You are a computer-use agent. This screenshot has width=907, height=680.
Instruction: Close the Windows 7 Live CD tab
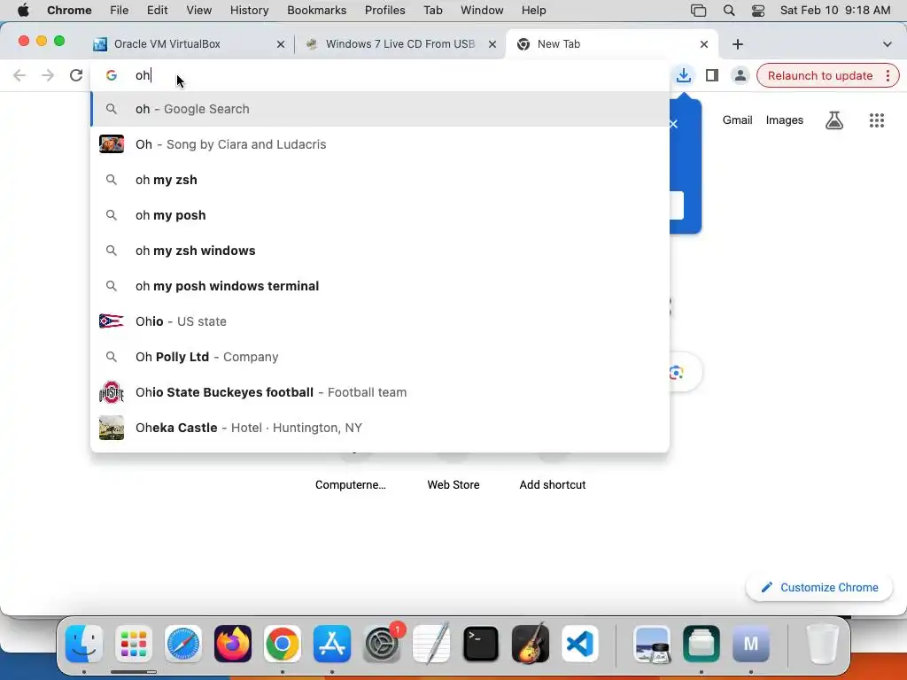(x=492, y=44)
